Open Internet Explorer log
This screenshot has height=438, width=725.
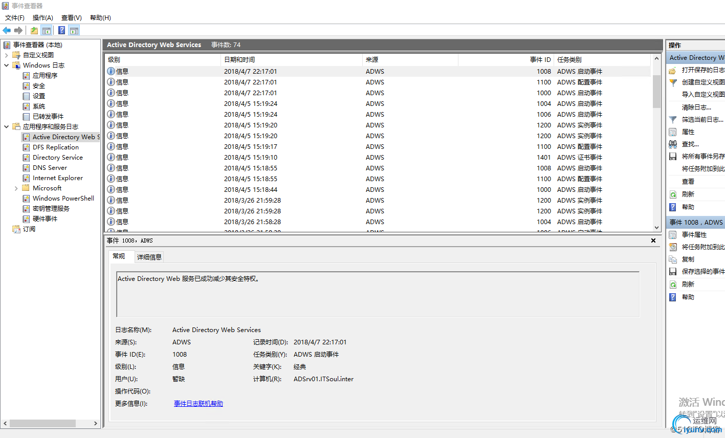point(58,178)
